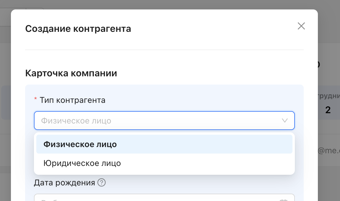Click the help icon beside Дата рождения

(x=102, y=183)
